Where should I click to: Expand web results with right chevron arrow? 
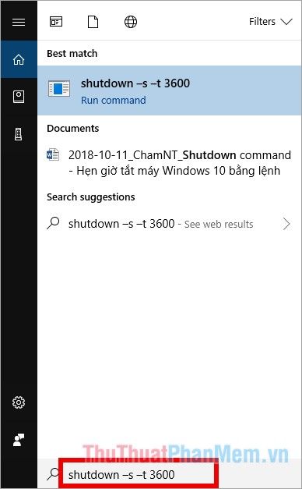[286, 224]
